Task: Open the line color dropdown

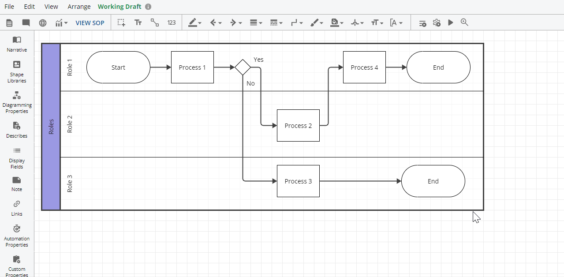Action: [x=194, y=22]
